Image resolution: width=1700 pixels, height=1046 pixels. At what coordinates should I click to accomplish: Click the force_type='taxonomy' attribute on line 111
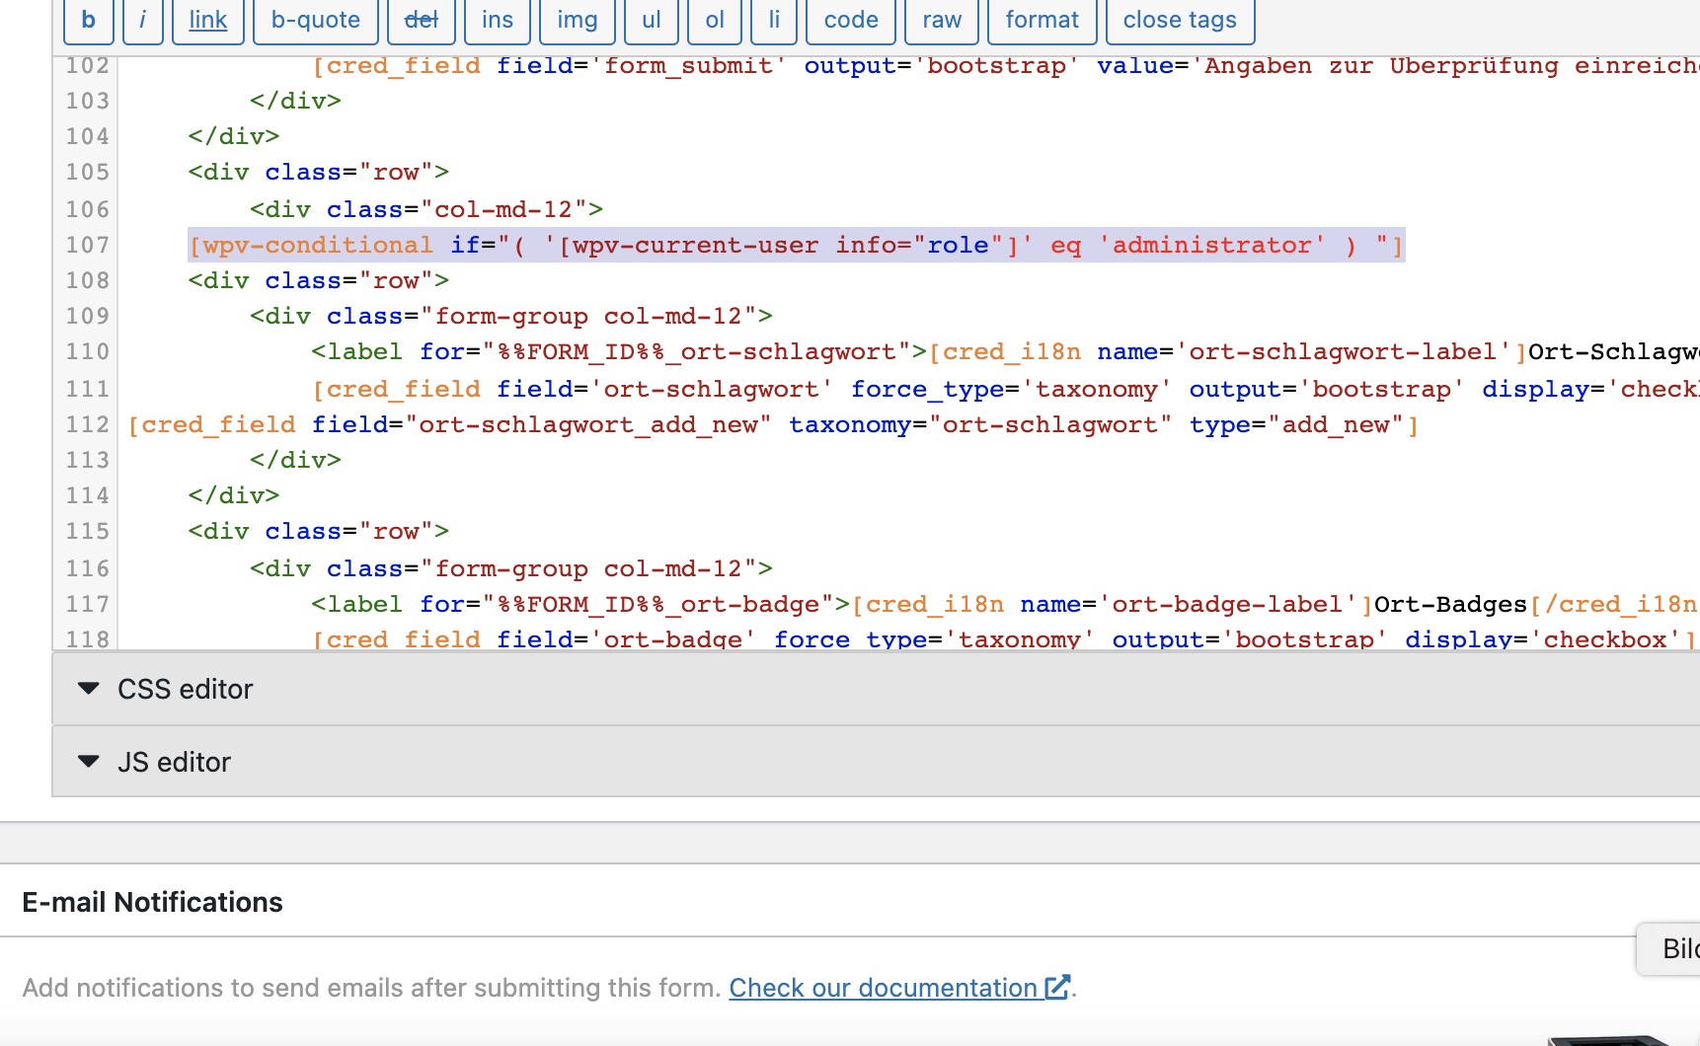click(x=1011, y=389)
